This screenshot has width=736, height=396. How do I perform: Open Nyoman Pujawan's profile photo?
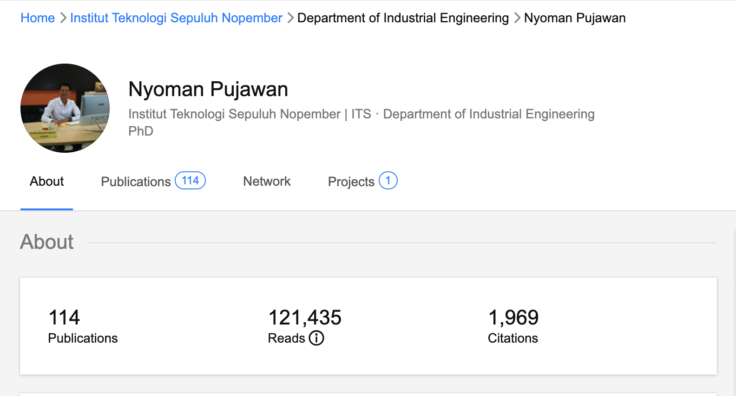[65, 108]
